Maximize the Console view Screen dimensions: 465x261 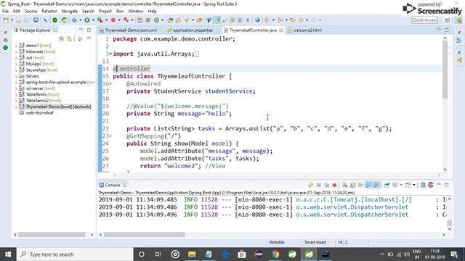click(x=447, y=185)
